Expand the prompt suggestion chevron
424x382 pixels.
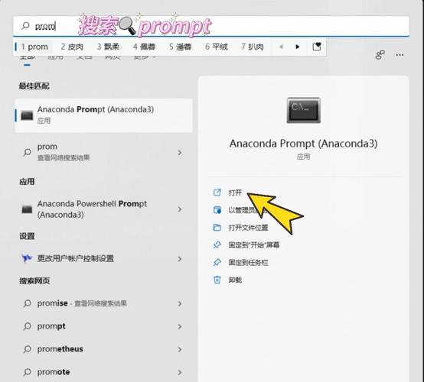(x=180, y=327)
